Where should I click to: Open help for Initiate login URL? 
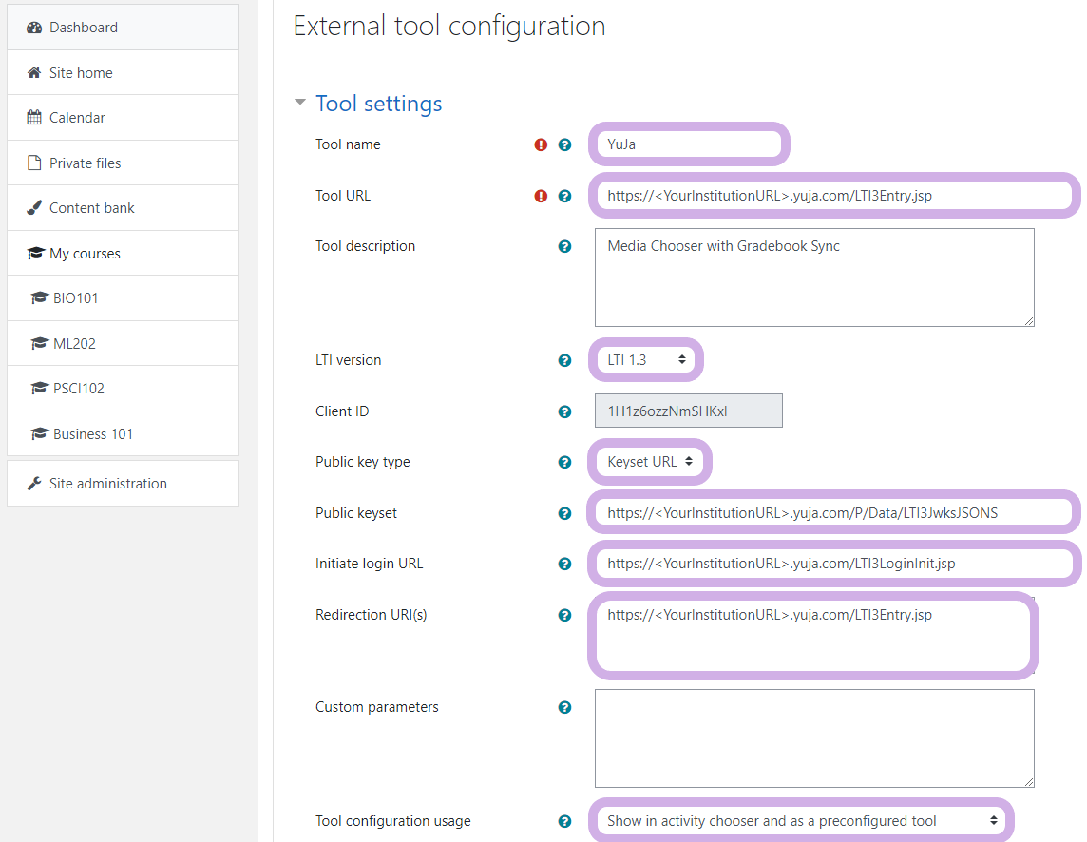pos(565,564)
